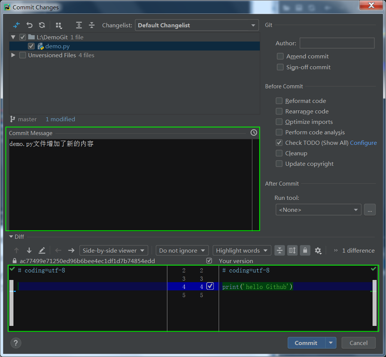386x357 pixels.
Task: Enable the Amend commit checkbox
Action: click(280, 56)
